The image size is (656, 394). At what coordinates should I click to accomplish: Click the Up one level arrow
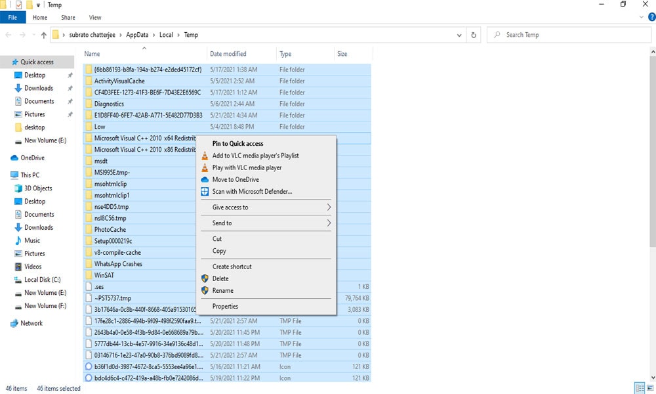(x=43, y=35)
